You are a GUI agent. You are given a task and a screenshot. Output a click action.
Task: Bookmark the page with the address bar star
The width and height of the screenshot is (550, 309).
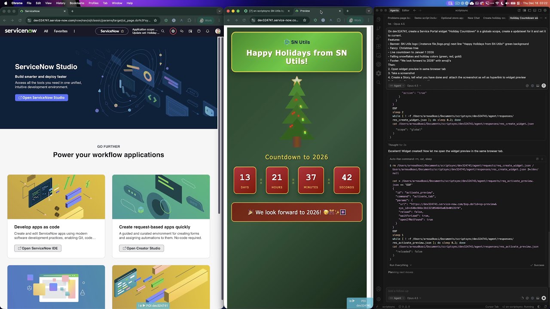pyautogui.click(x=155, y=20)
